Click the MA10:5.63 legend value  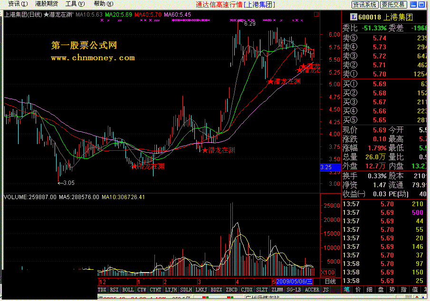point(89,15)
